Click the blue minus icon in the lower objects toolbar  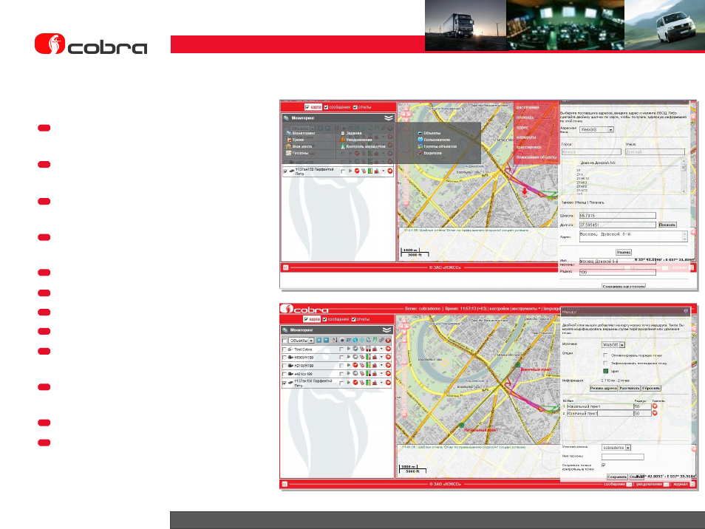tap(327, 341)
